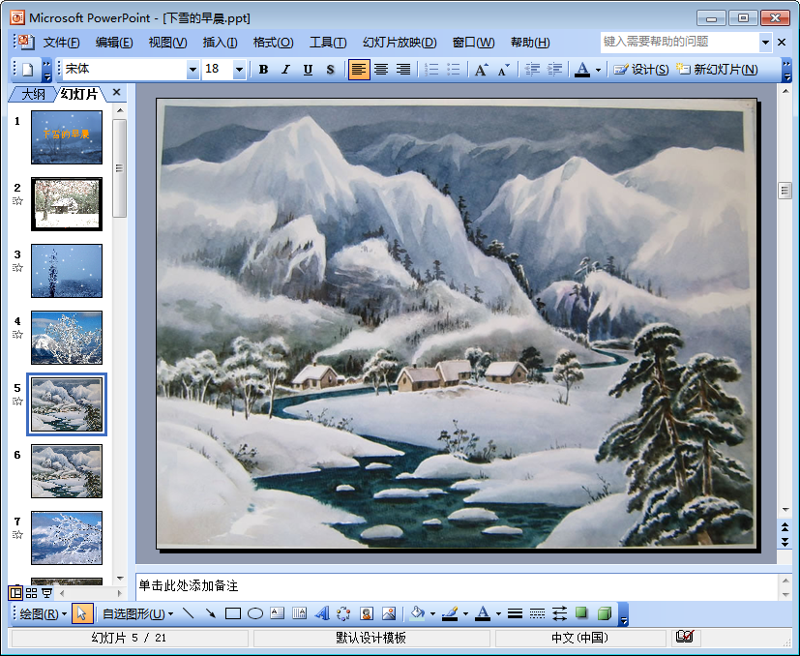Image resolution: width=800 pixels, height=656 pixels.
Task: Open the font size dropdown 18
Action: coord(239,70)
